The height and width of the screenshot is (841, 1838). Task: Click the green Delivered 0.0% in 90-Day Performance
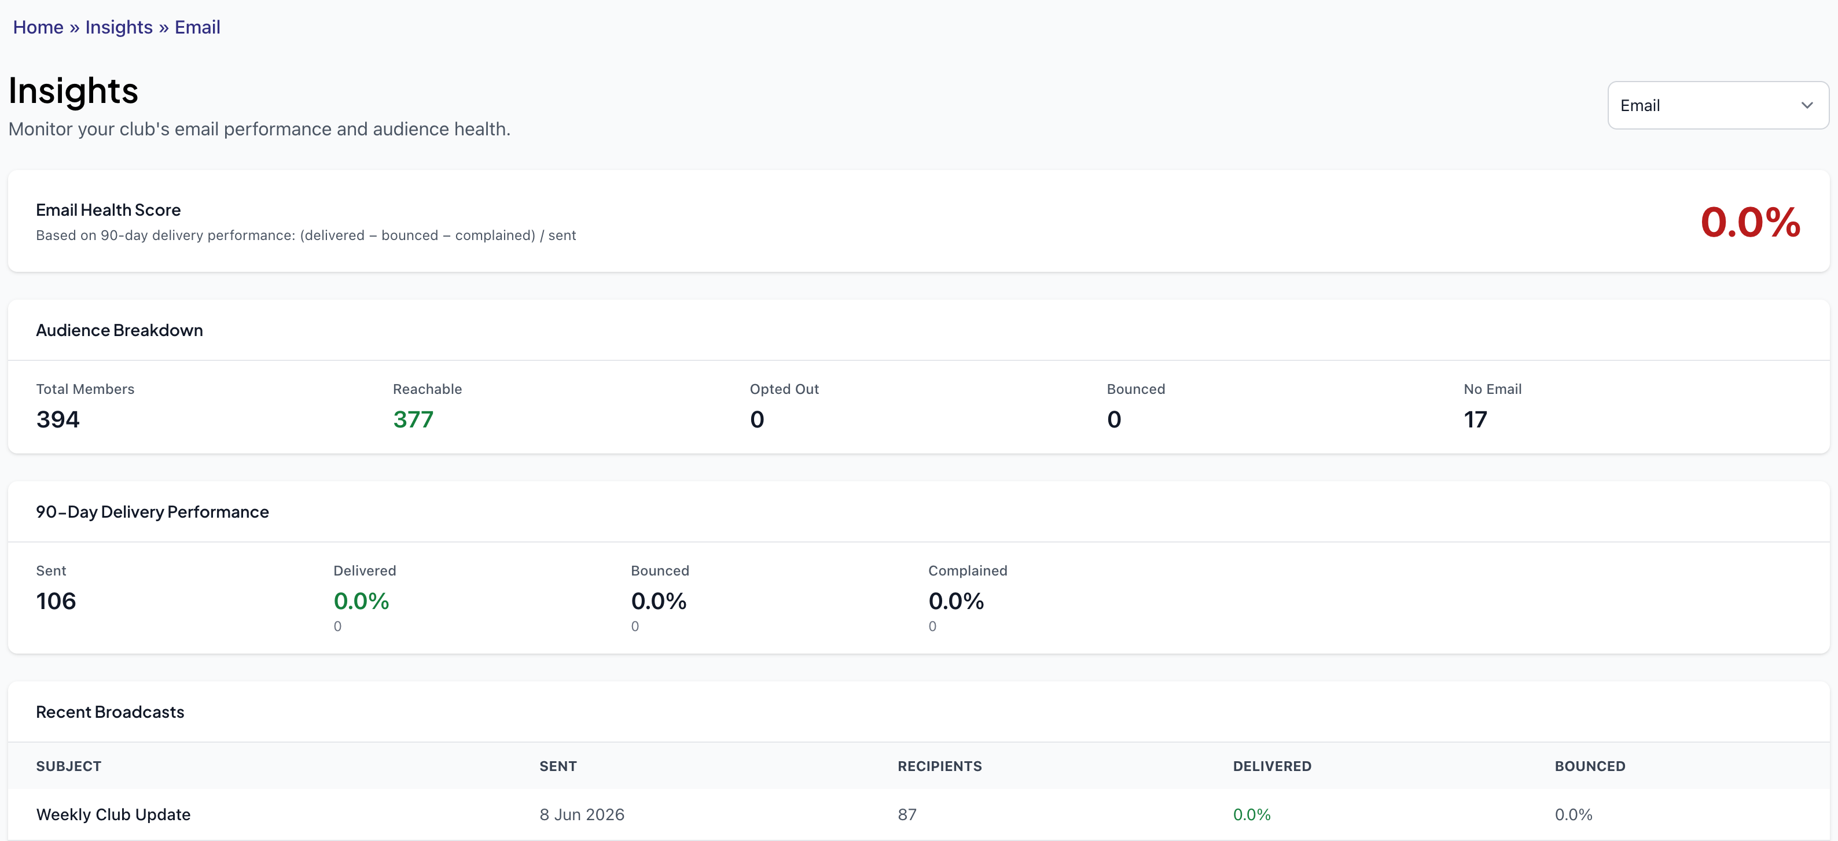pos(361,602)
